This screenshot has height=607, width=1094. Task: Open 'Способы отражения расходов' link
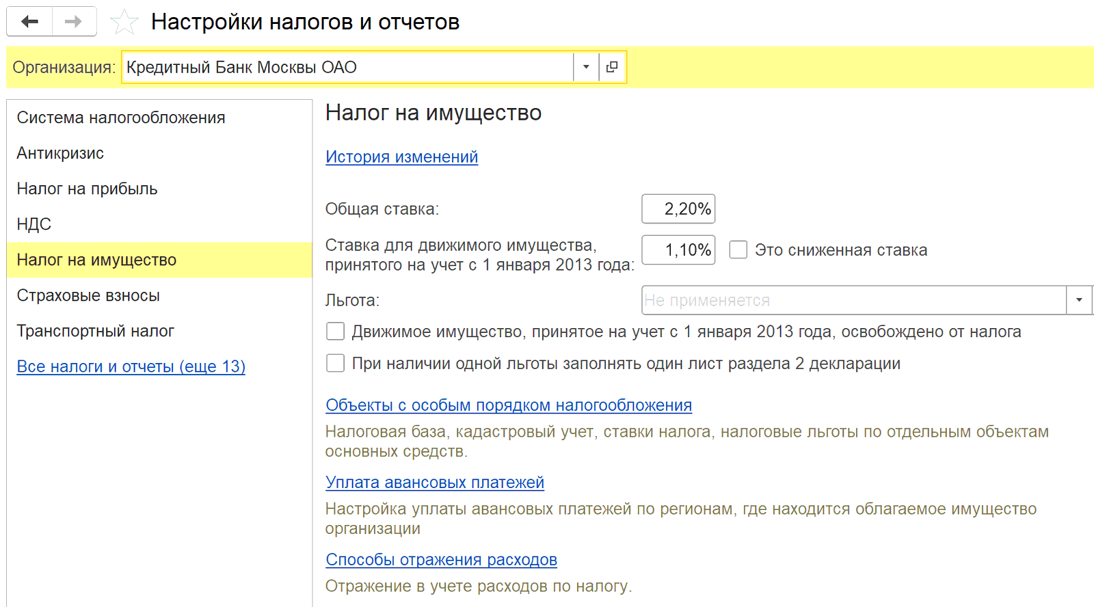coord(441,559)
